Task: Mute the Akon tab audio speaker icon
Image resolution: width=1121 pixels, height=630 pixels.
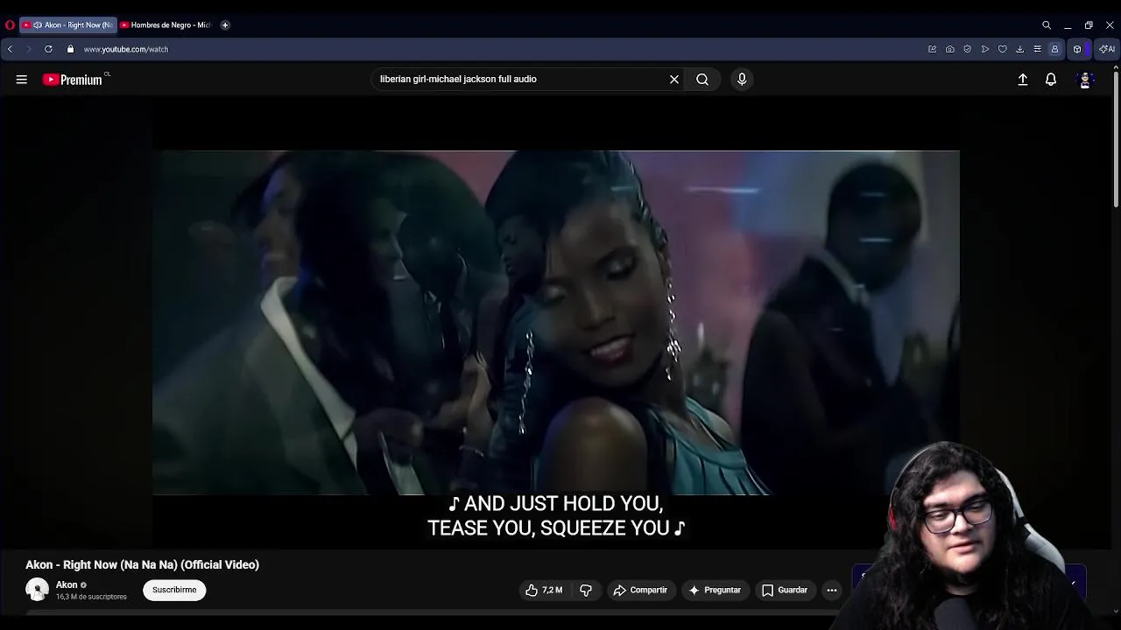Action: click(x=38, y=25)
